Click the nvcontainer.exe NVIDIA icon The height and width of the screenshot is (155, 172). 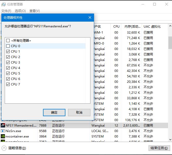coord(3,136)
